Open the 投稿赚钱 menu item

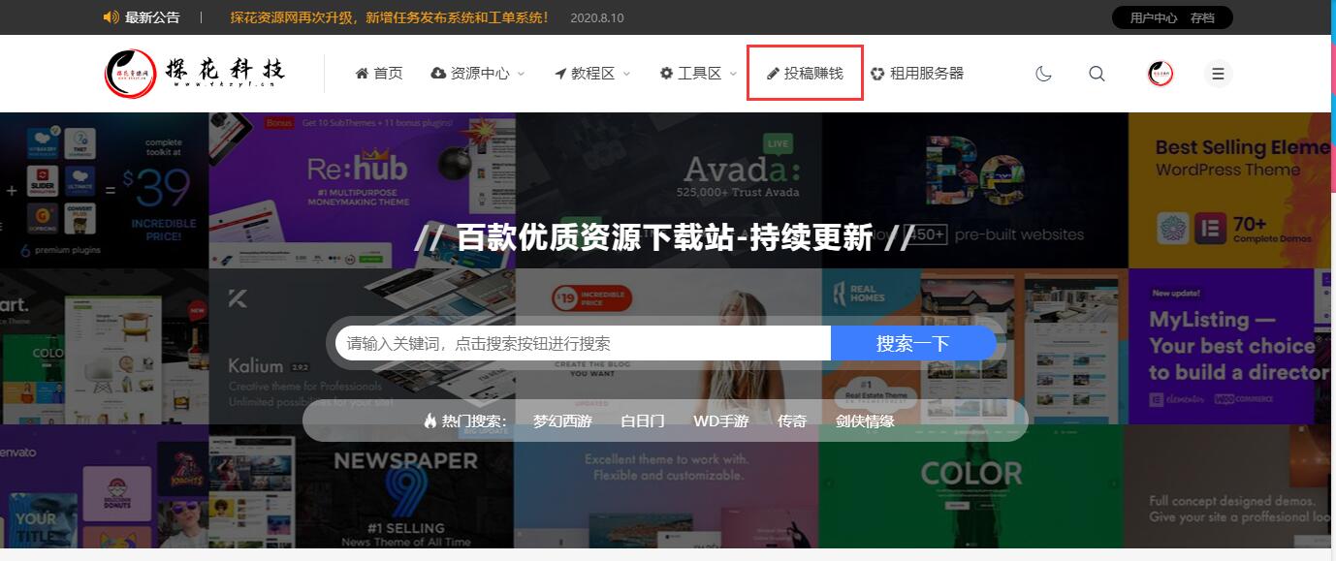pyautogui.click(x=805, y=74)
